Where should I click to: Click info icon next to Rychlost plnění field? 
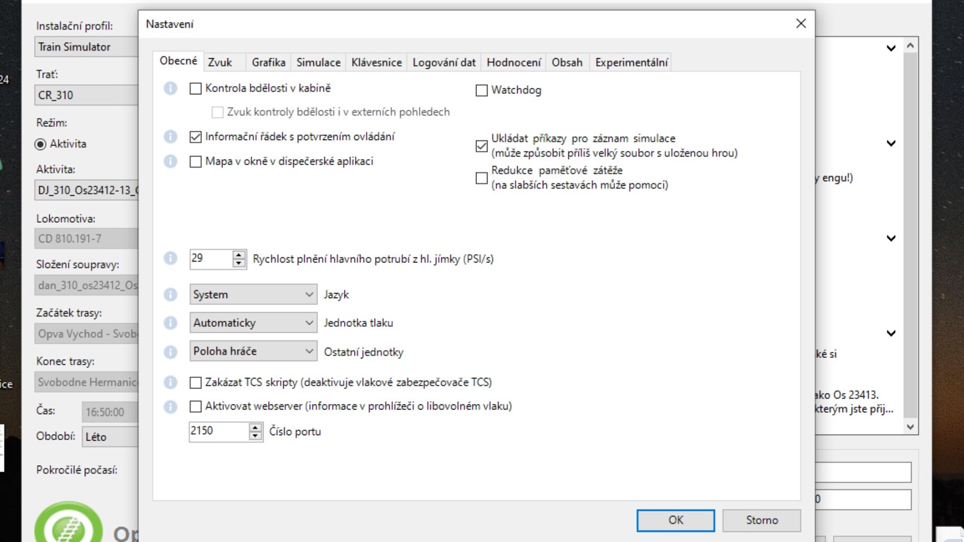point(170,258)
